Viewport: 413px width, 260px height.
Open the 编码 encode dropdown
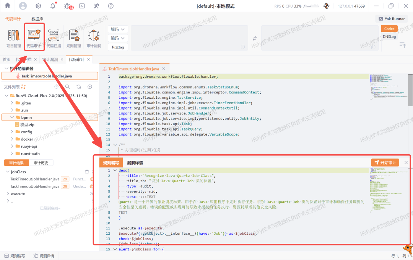(x=118, y=38)
